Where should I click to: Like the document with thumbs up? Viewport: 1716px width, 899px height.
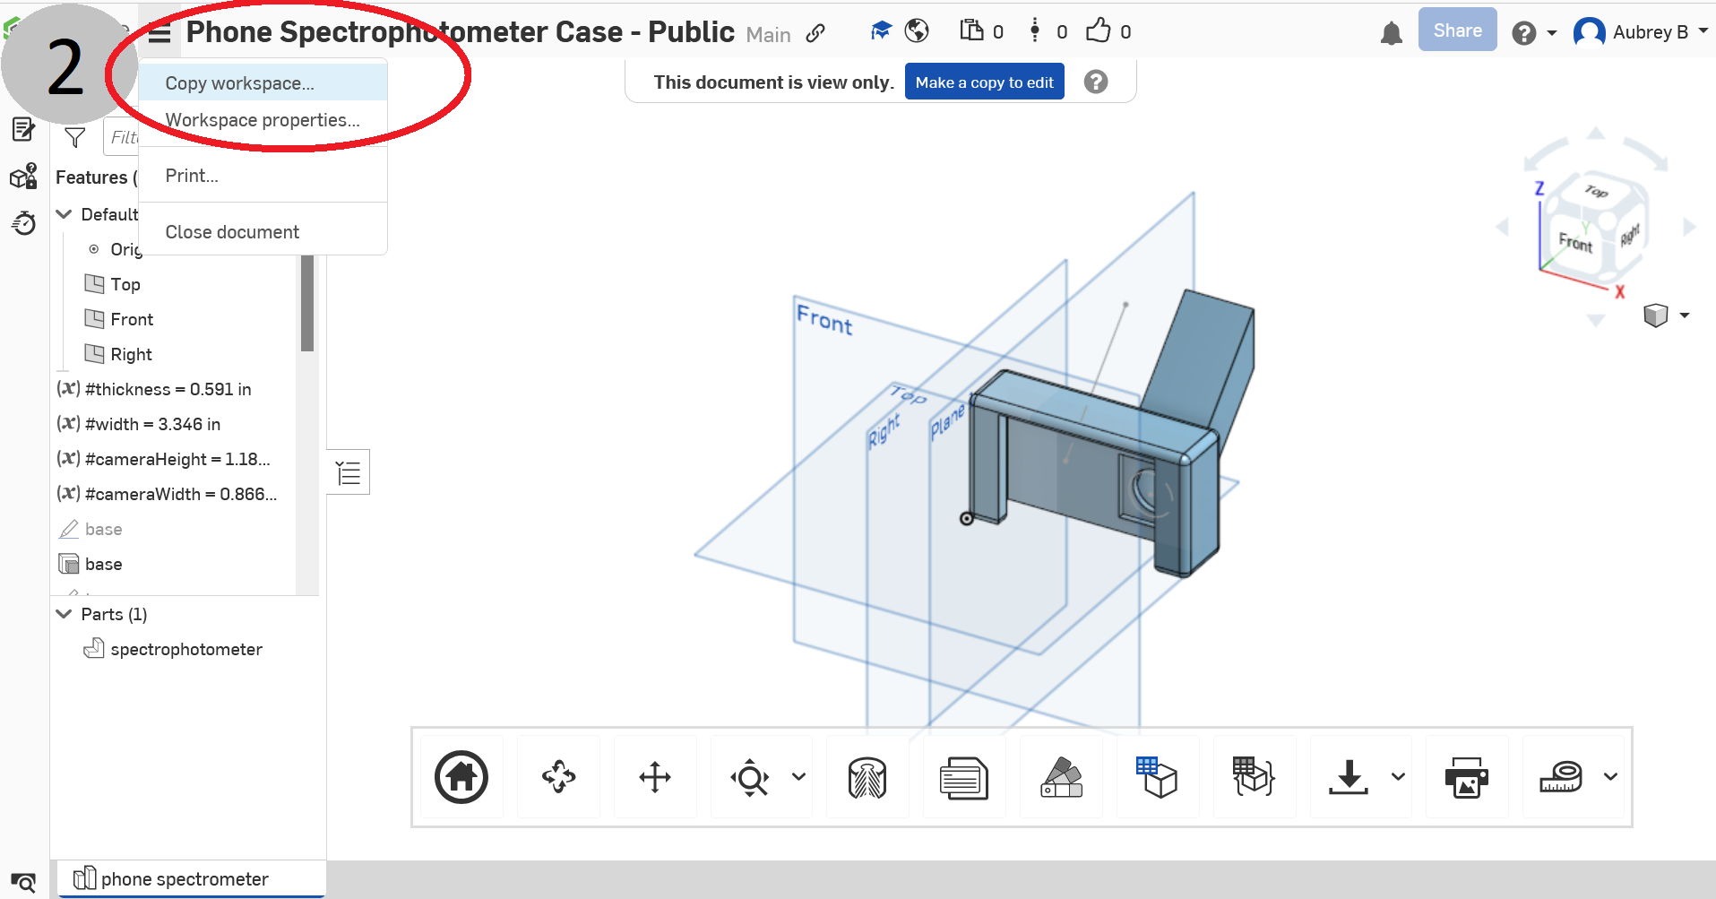point(1099,31)
